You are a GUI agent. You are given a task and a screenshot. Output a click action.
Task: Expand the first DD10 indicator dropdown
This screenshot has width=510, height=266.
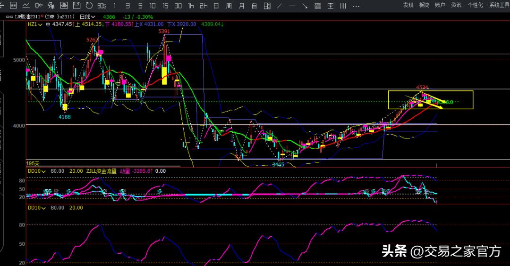point(43,171)
